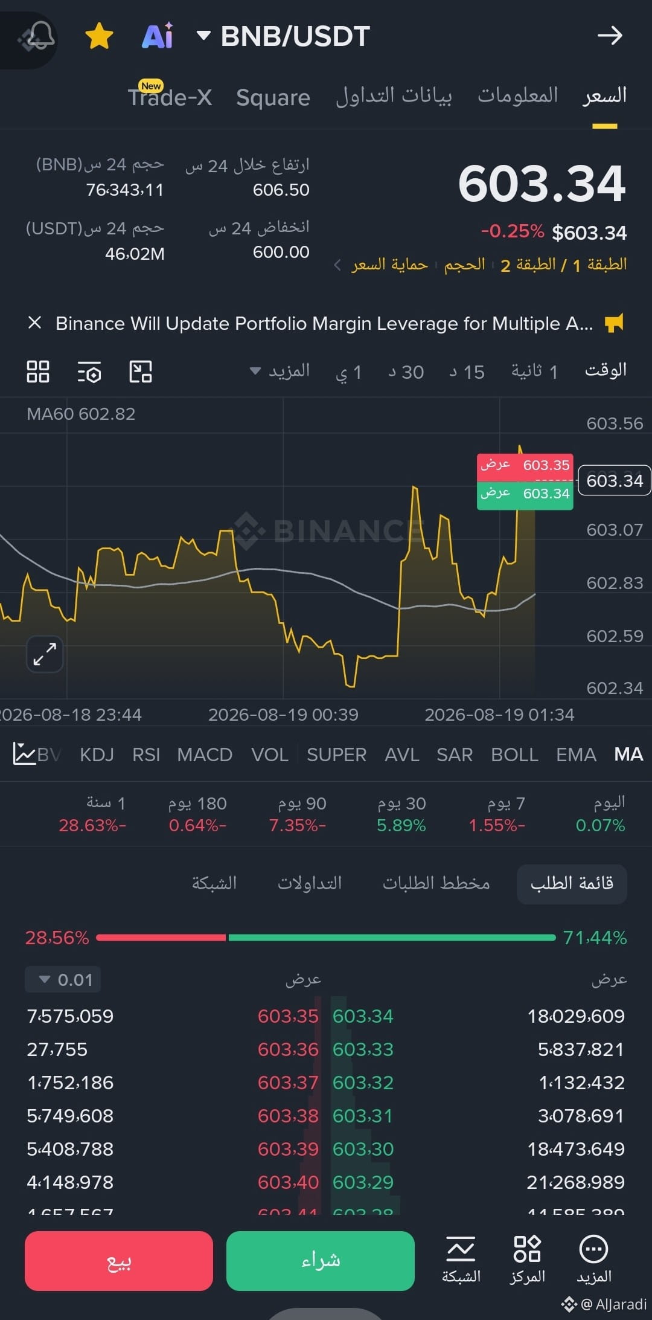The width and height of the screenshot is (652, 1320).
Task: Open the المعلومات tab
Action: tap(518, 95)
